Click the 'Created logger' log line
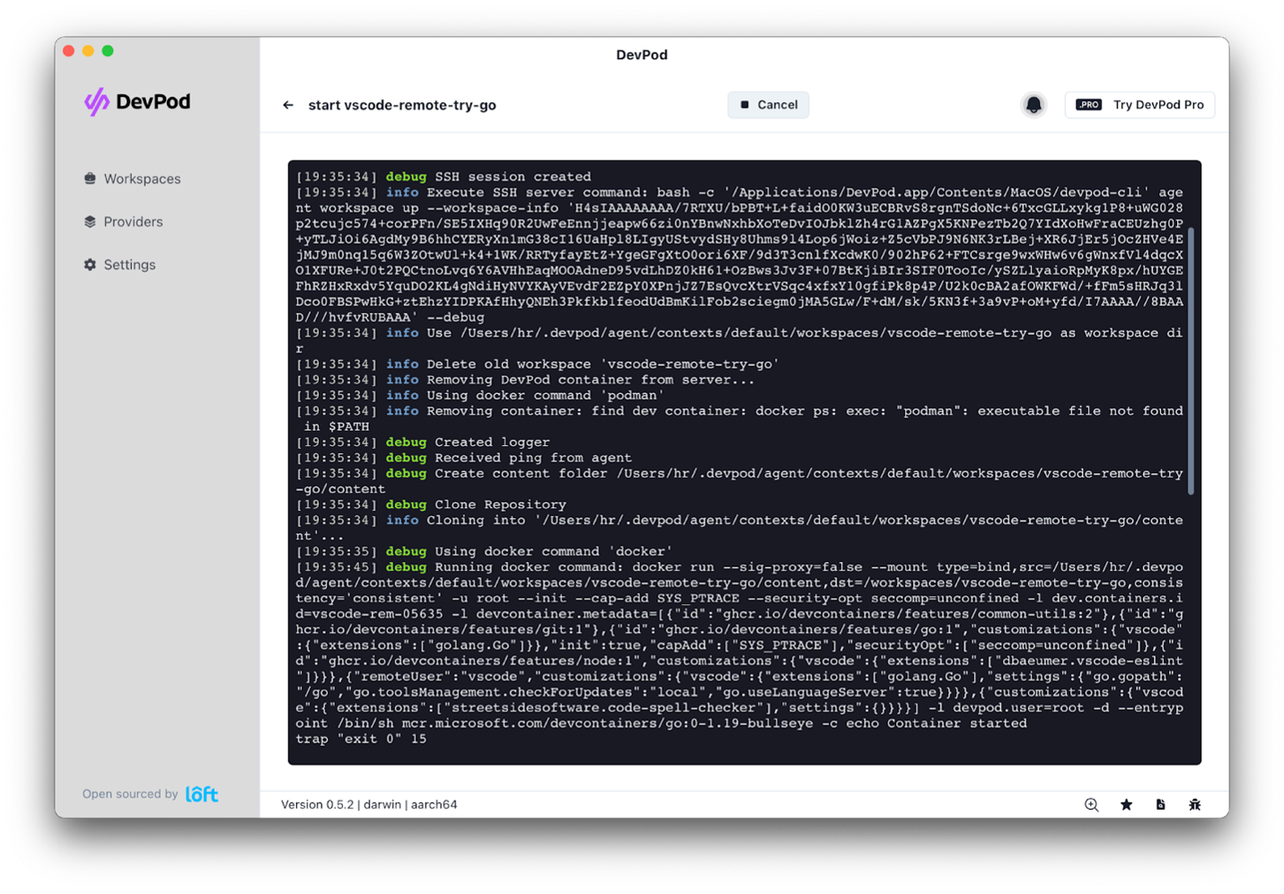Viewport: 1284px width, 894px height. pos(423,443)
